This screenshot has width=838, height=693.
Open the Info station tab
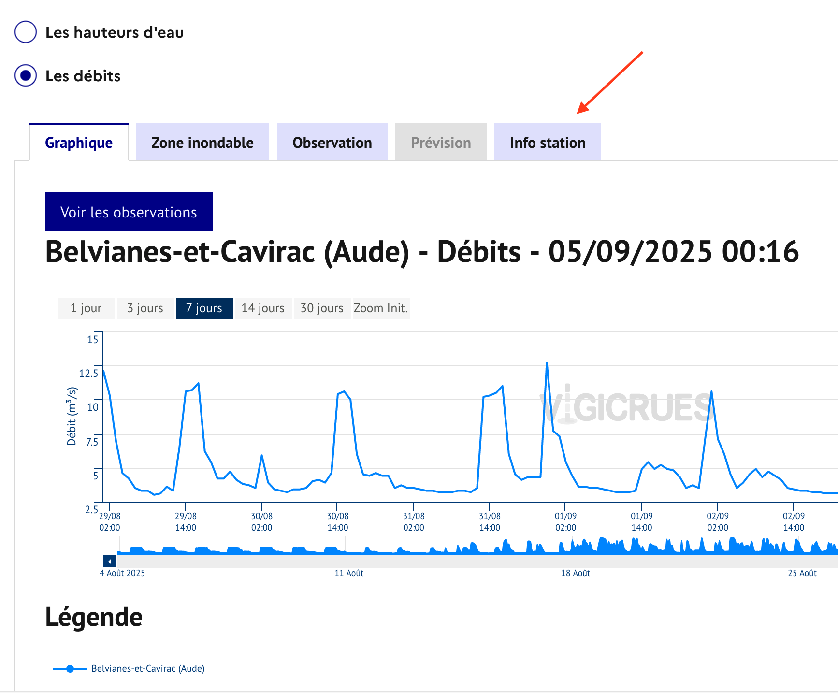[547, 143]
